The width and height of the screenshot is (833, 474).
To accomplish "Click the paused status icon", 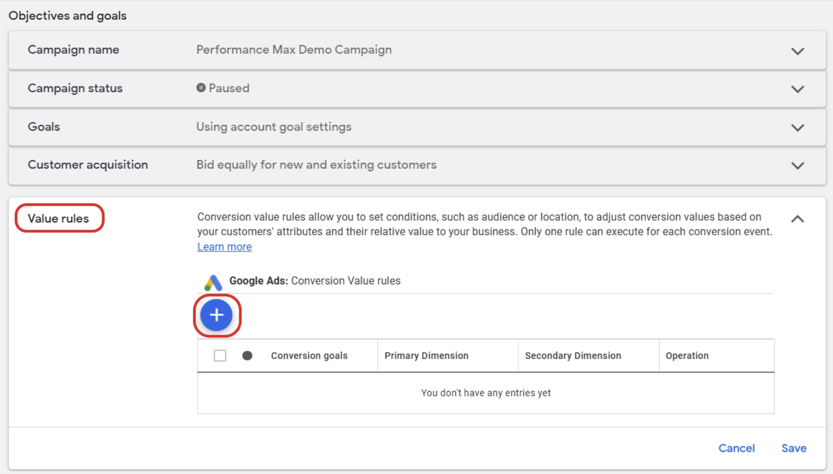I will pos(201,88).
